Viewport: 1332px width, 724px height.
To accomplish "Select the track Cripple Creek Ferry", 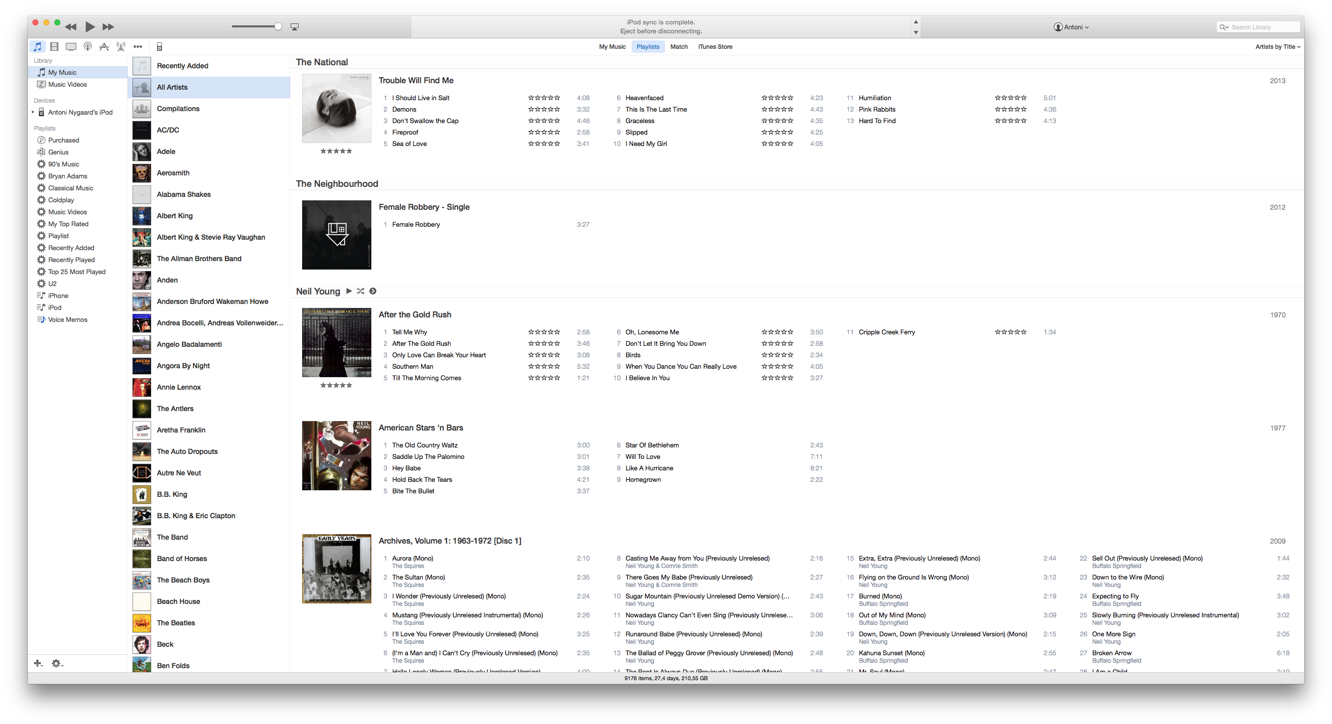I will click(x=886, y=332).
